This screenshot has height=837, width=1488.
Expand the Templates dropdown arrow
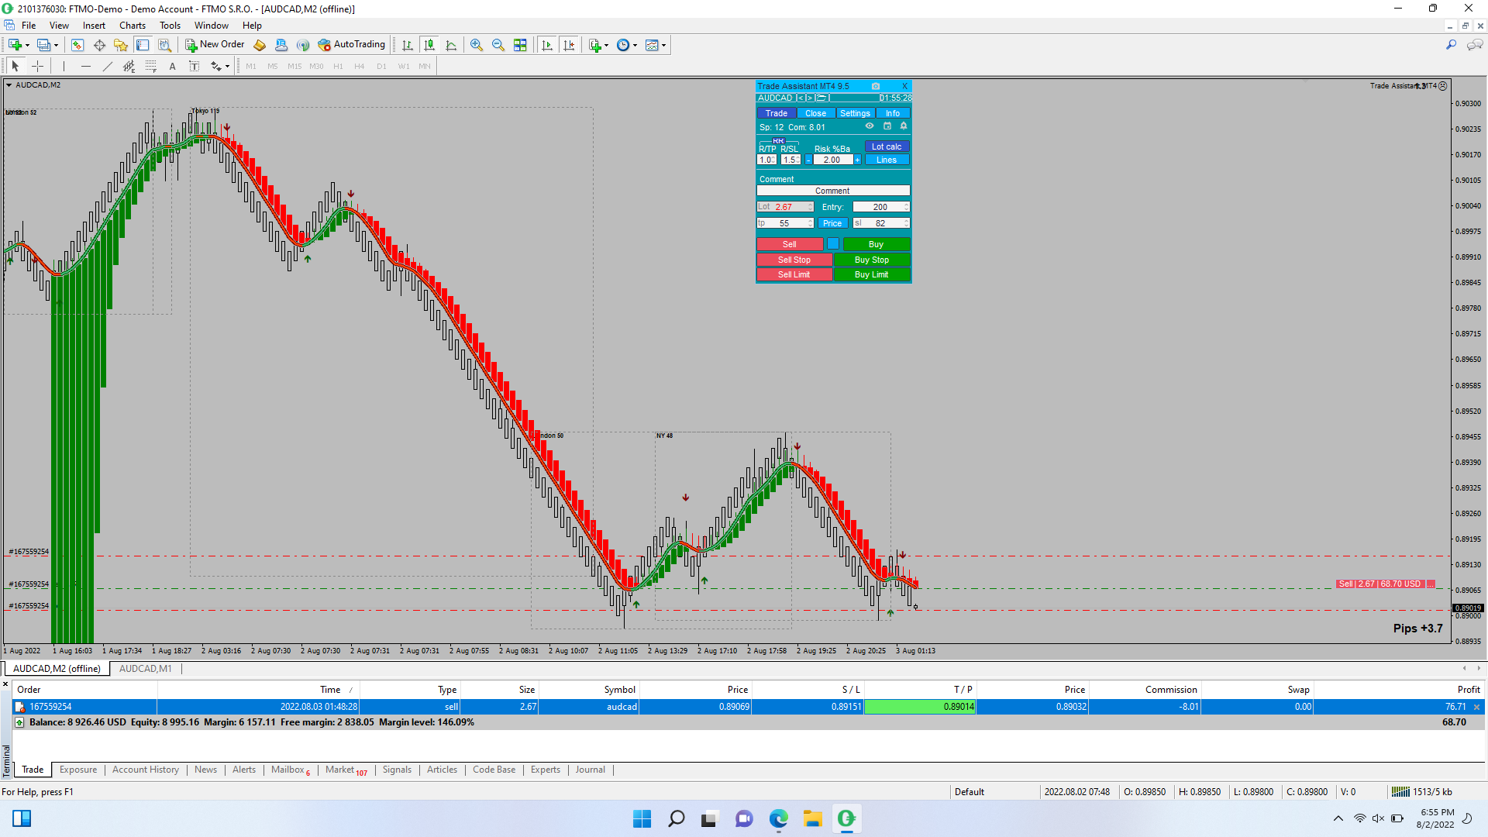tap(664, 45)
